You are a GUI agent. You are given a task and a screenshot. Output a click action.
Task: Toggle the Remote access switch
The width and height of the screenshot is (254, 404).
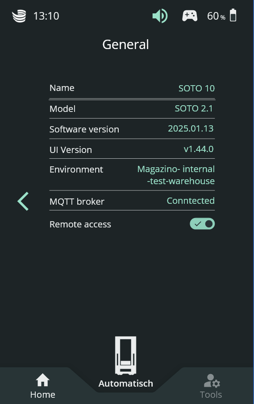pyautogui.click(x=202, y=224)
